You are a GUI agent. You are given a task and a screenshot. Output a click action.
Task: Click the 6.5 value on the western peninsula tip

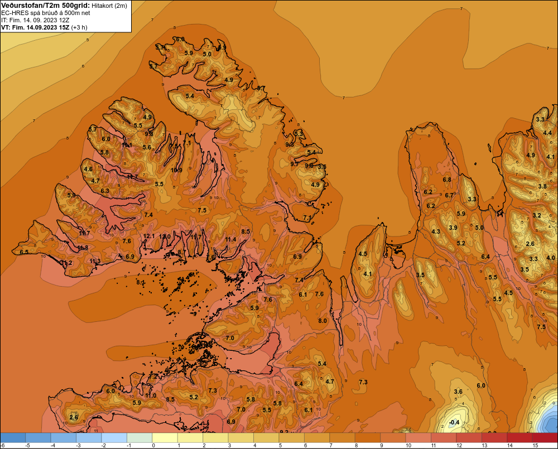24,252
